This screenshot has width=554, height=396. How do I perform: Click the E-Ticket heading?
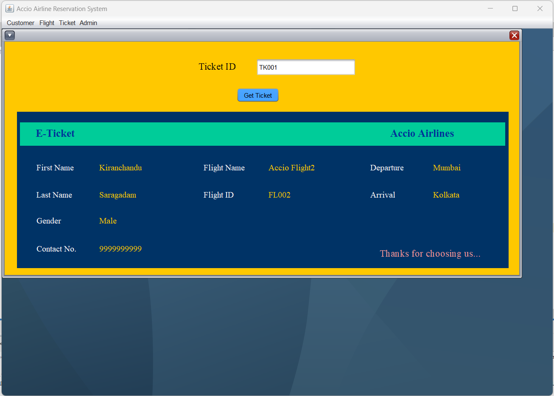(55, 133)
